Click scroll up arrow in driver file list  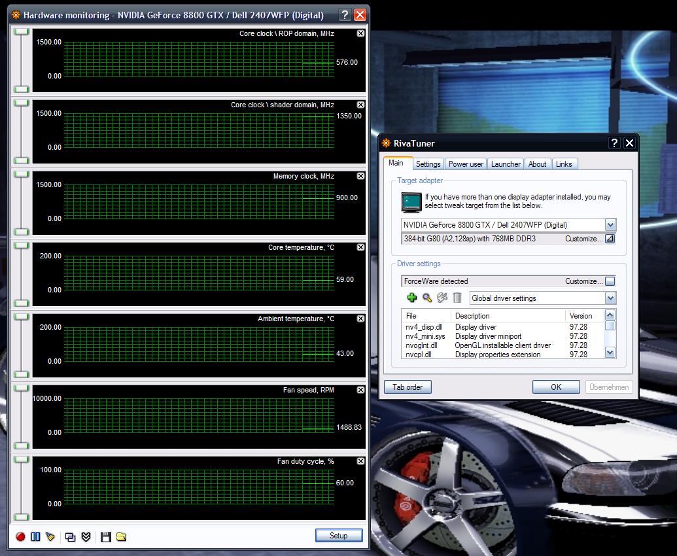point(610,315)
